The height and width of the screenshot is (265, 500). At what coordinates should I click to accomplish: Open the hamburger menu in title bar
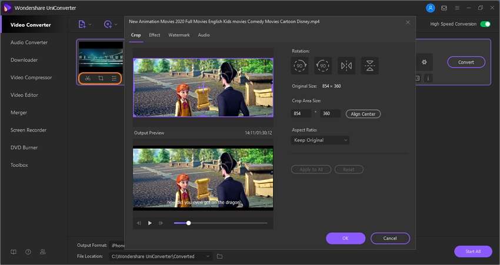click(457, 8)
